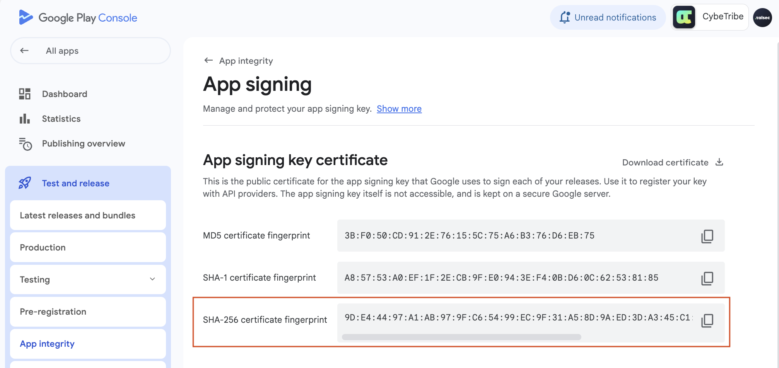Click the SHA-256 fingerprint horizontal scrollbar
This screenshot has height=368, width=779.
461,337
